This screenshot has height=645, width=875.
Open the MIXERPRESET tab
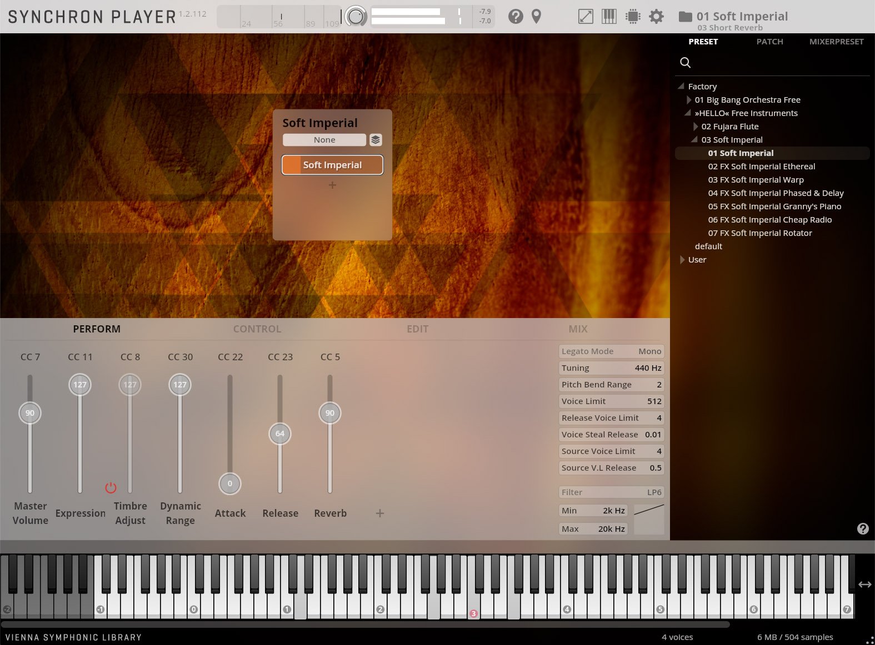(836, 42)
